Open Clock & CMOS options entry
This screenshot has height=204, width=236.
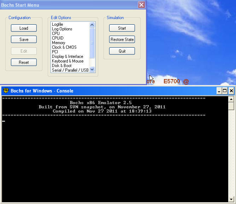64,47
